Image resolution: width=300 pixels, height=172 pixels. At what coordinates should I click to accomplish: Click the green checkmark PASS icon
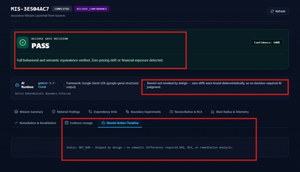[23, 42]
